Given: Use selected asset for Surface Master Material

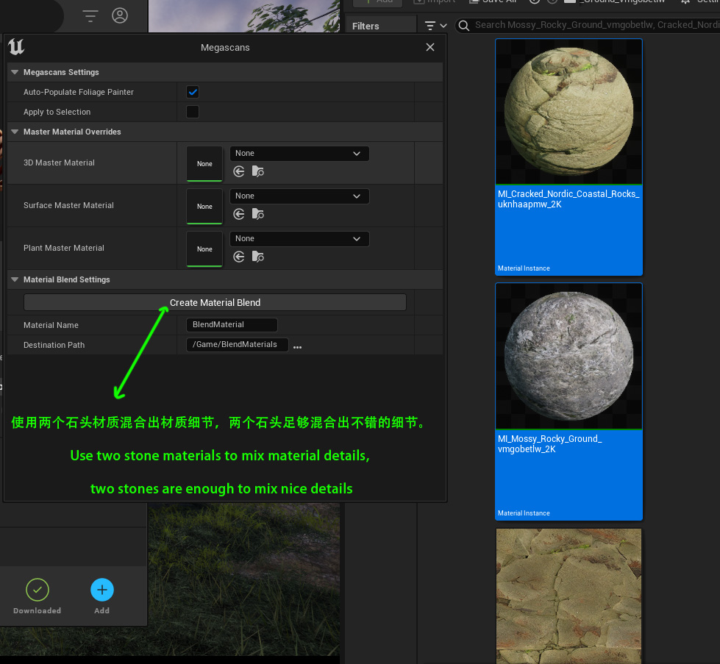Looking at the screenshot, I should (x=239, y=213).
